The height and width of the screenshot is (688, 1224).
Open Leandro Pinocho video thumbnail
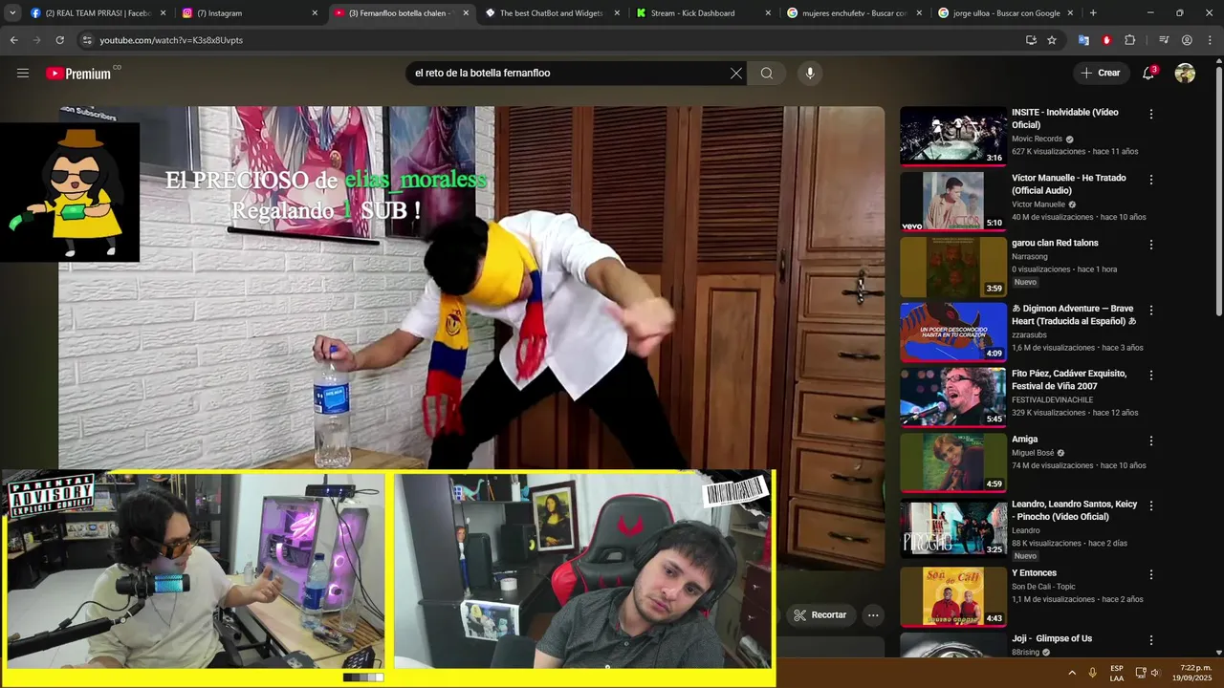click(953, 528)
